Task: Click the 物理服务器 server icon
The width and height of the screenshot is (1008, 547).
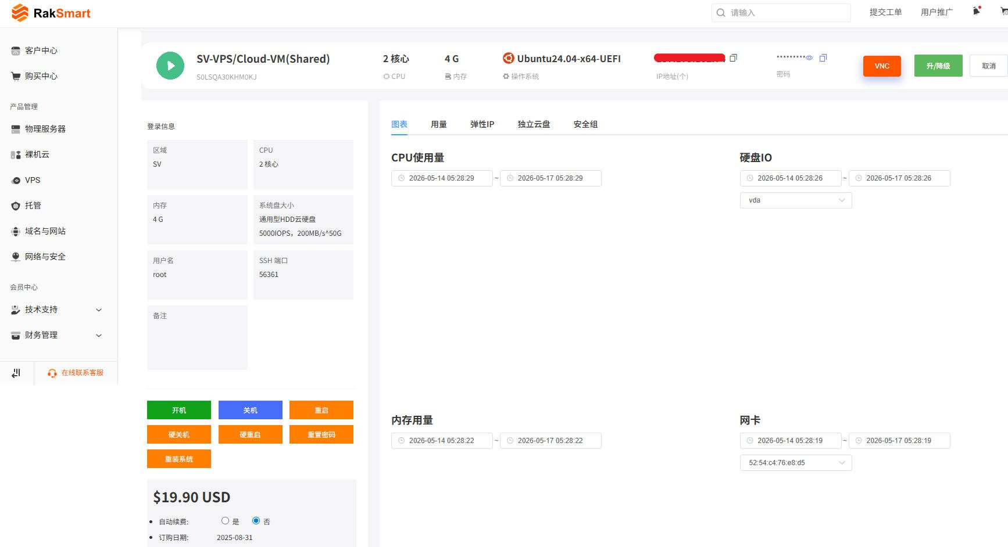Action: click(16, 129)
